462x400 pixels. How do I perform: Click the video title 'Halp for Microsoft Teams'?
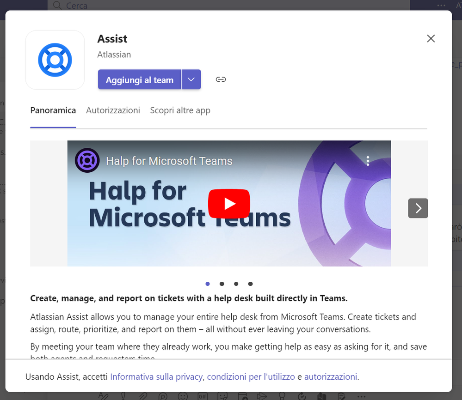(x=169, y=161)
